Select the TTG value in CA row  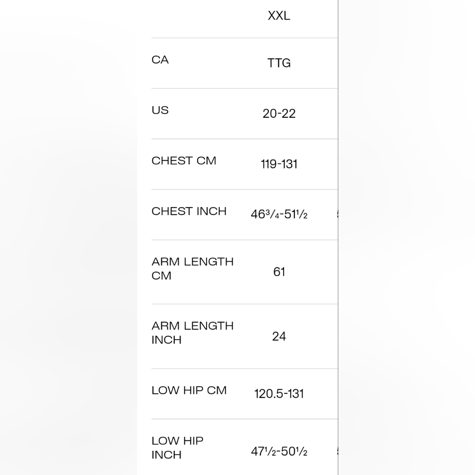(x=279, y=63)
